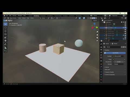Screen dimensions: 130x97
Task: Open the Global transform orientation dropdown
Action: coord(43,18)
